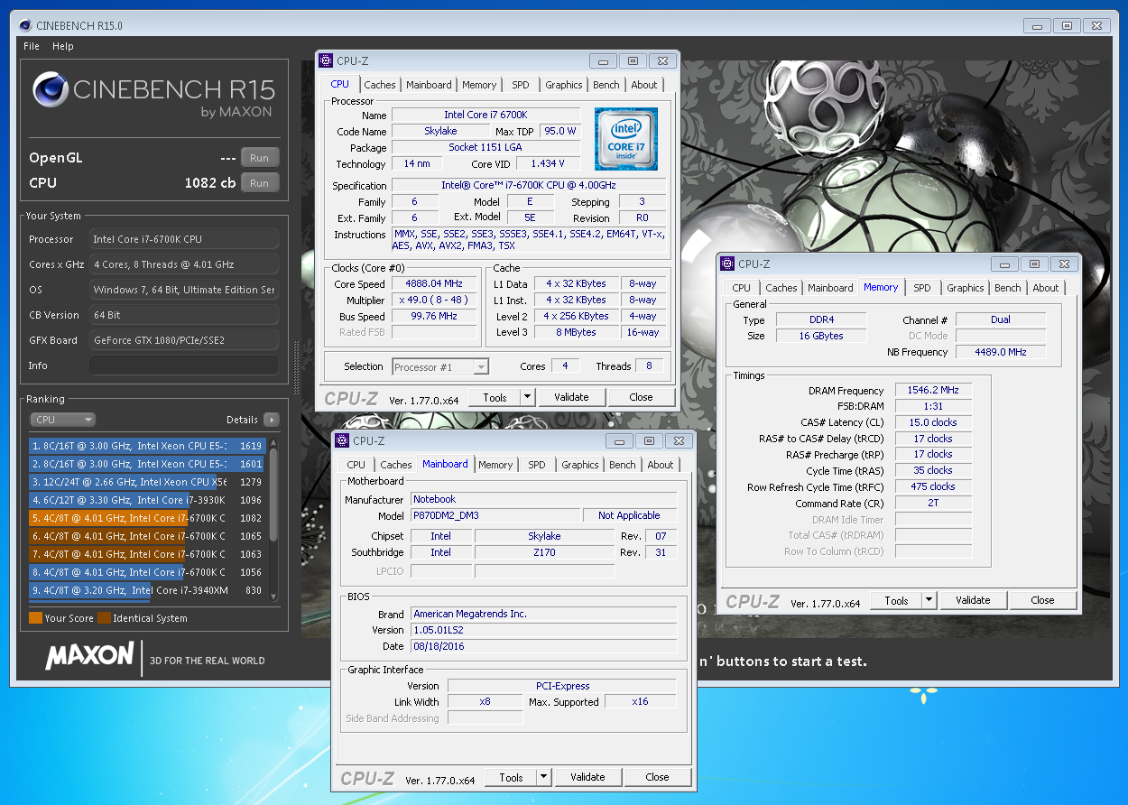Switch to the Memory tab in the CPU window
This screenshot has height=805, width=1128.
479,85
